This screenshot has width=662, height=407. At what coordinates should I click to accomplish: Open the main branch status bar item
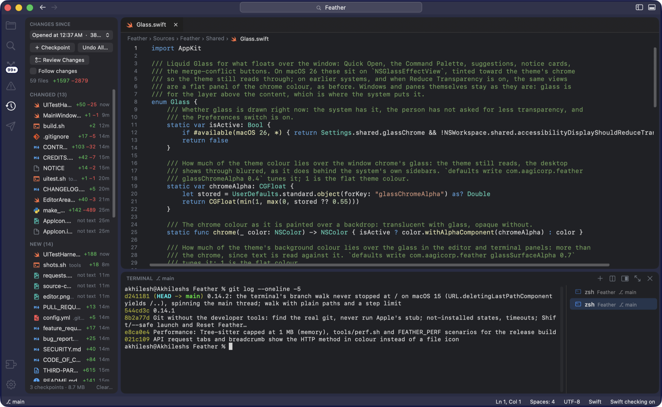point(15,402)
